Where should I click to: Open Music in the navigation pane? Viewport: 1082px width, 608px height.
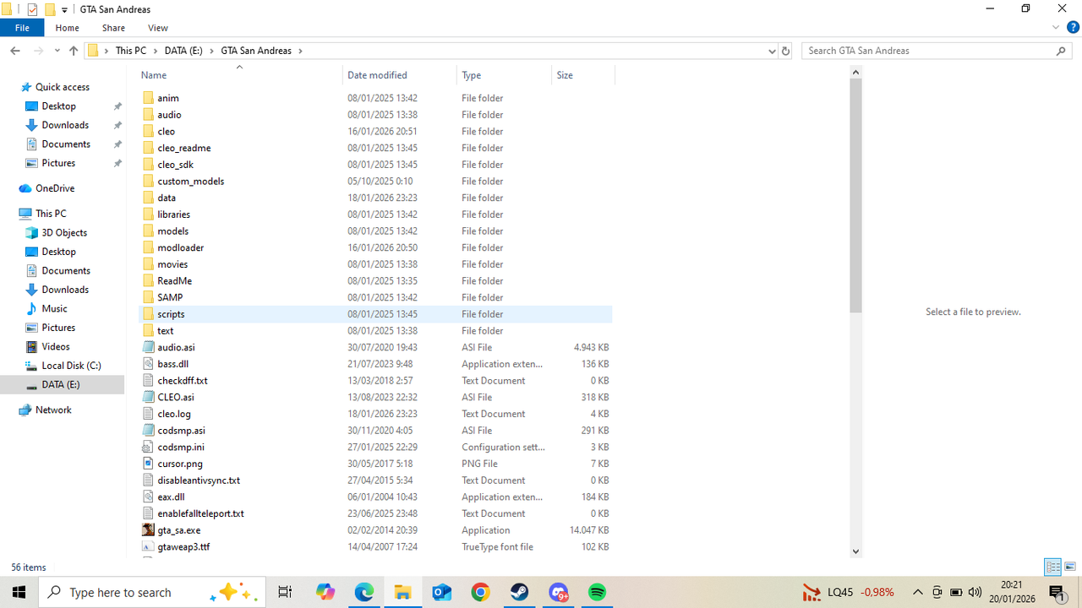pos(54,309)
